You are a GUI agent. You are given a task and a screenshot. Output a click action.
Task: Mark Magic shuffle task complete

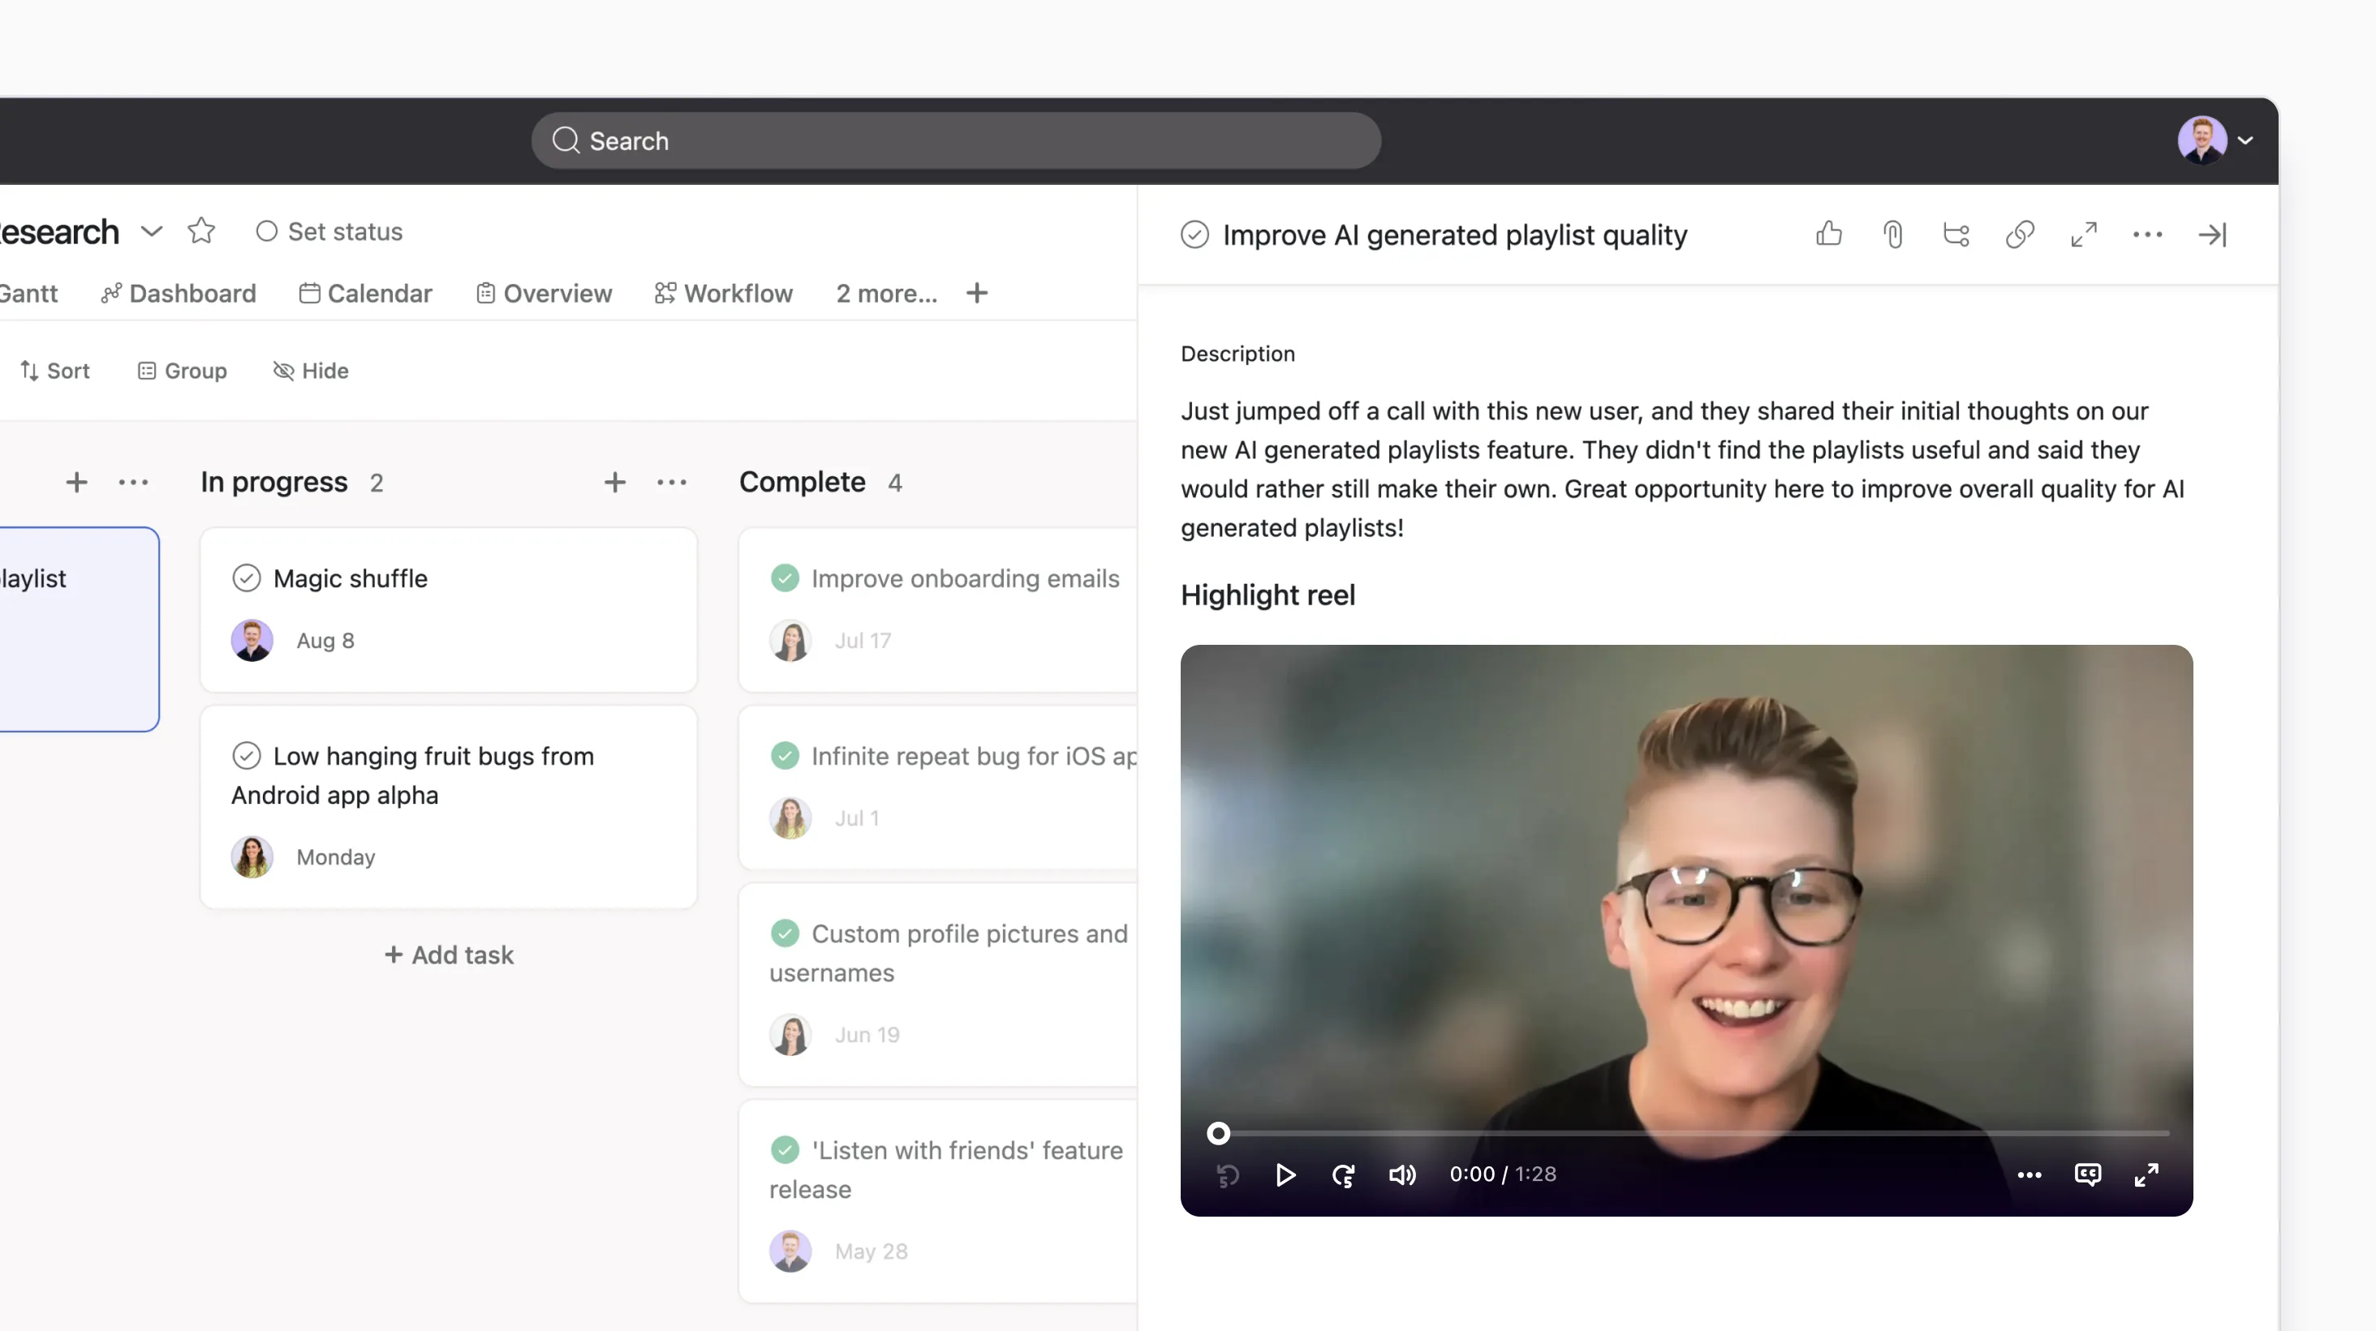point(246,578)
